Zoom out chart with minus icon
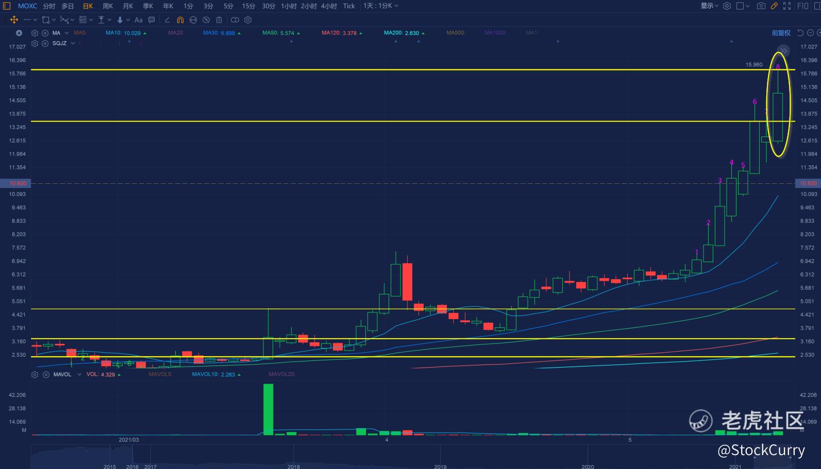Image resolution: width=821 pixels, height=469 pixels. (x=810, y=33)
